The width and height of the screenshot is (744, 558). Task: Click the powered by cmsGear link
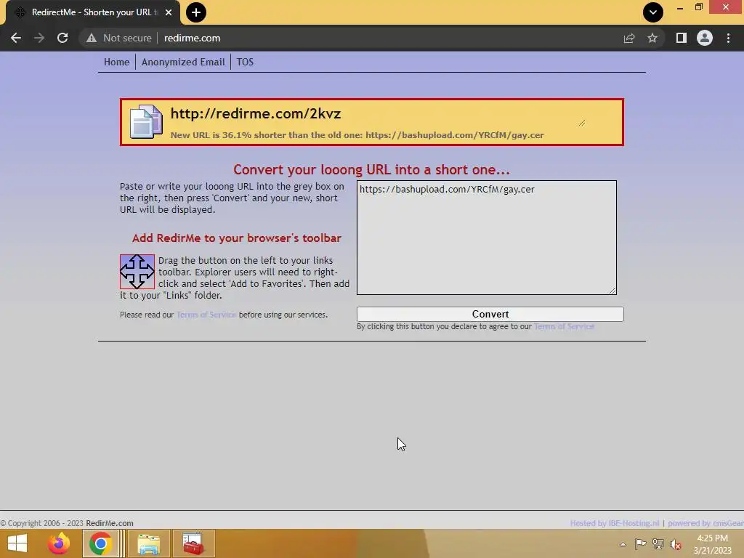click(x=705, y=523)
